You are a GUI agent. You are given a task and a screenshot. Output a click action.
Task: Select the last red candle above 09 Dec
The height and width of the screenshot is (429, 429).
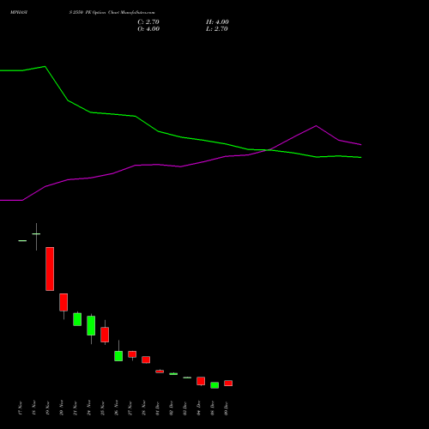(x=228, y=384)
